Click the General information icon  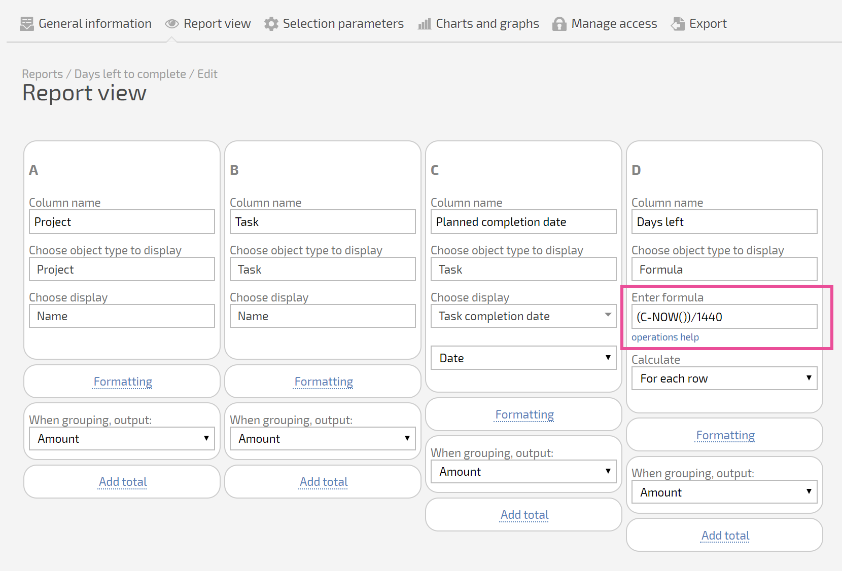26,24
